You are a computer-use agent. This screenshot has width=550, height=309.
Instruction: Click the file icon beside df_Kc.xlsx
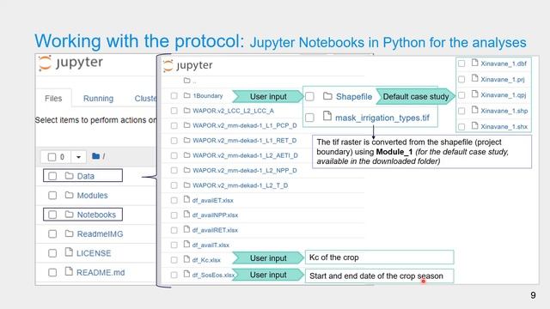[x=186, y=259]
